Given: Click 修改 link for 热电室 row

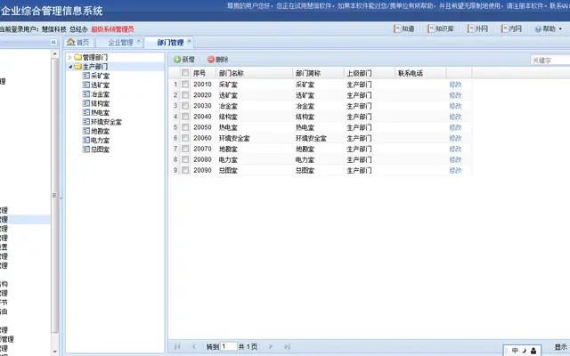Looking at the screenshot, I should pos(455,127).
